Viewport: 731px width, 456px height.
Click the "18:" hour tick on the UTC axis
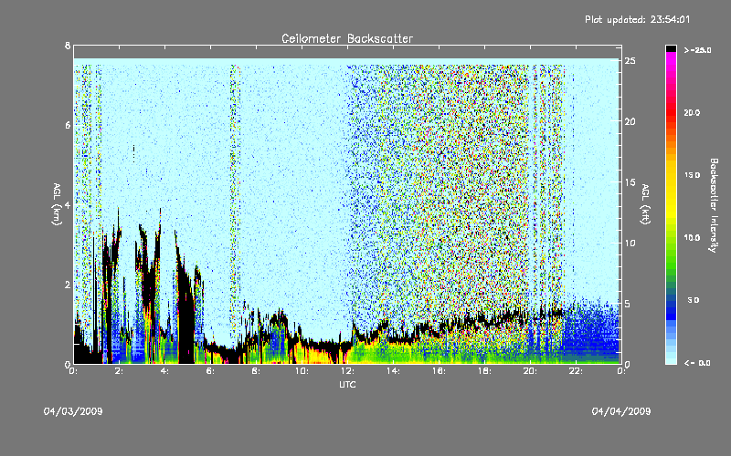tap(484, 371)
